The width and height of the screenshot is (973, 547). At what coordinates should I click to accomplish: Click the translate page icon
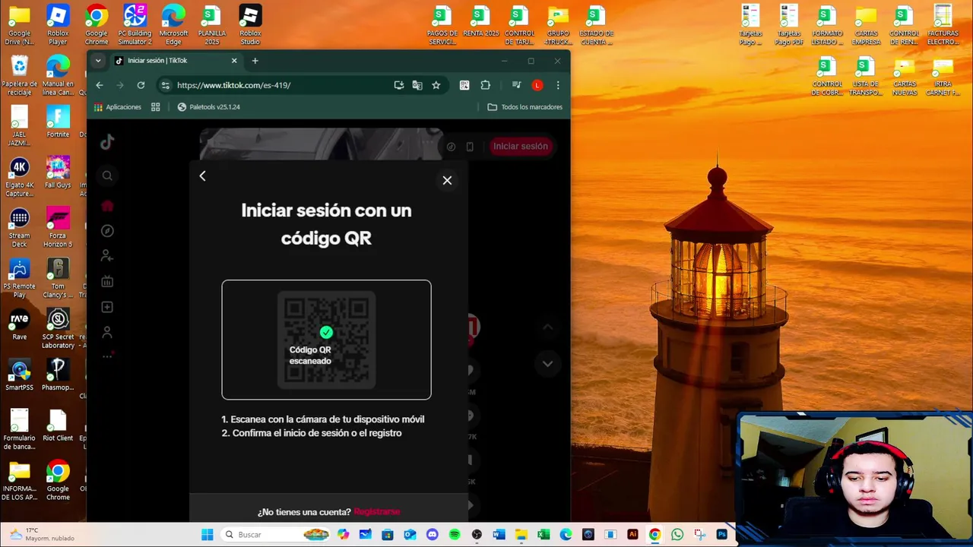point(417,85)
